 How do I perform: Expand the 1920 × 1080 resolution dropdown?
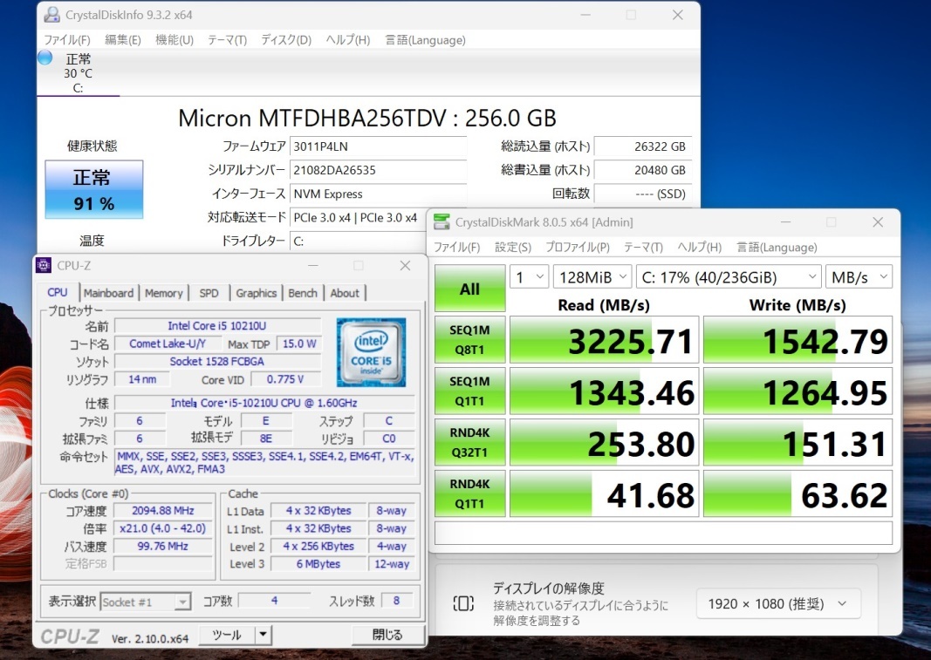pos(778,603)
